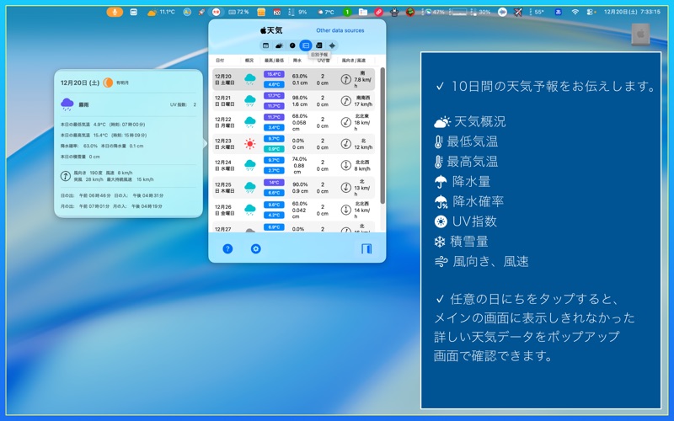Click the rain cloud icon for 12月25日
Screen dimensions: 674x421
(x=249, y=188)
